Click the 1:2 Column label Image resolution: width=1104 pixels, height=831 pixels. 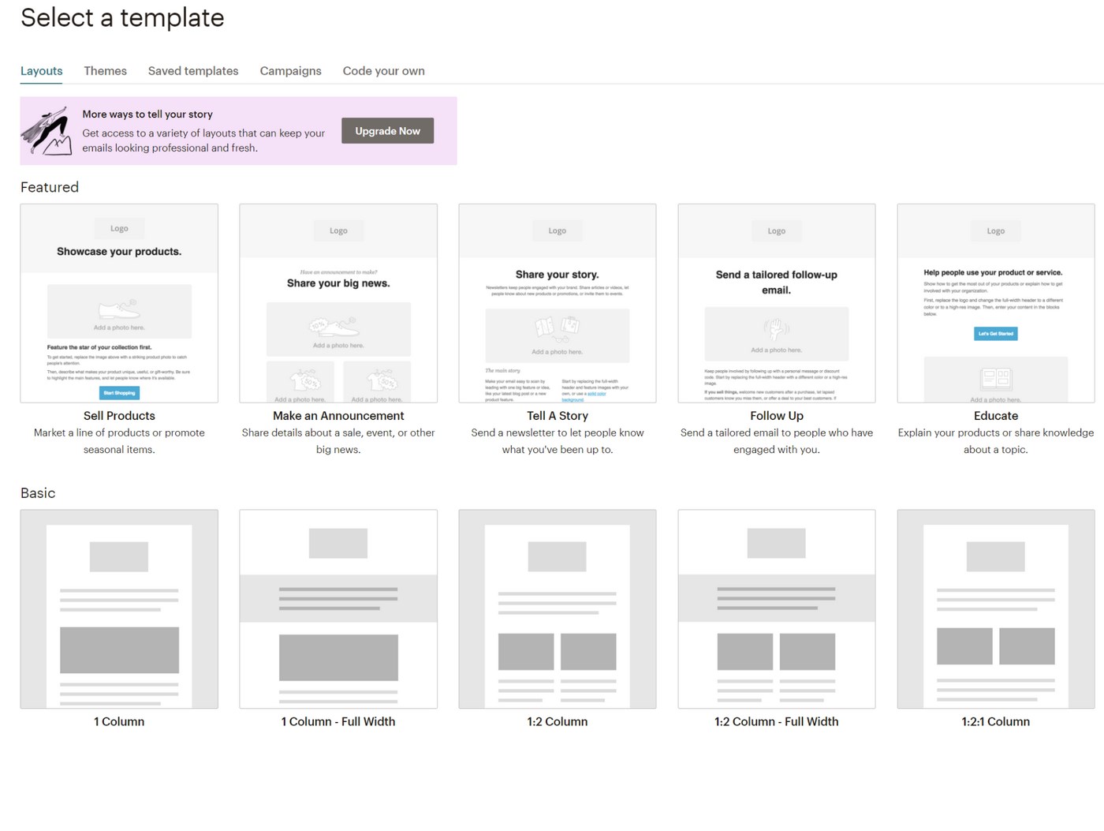pyautogui.click(x=558, y=721)
